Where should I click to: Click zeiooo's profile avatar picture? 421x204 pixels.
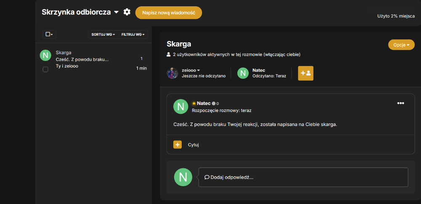pos(172,73)
